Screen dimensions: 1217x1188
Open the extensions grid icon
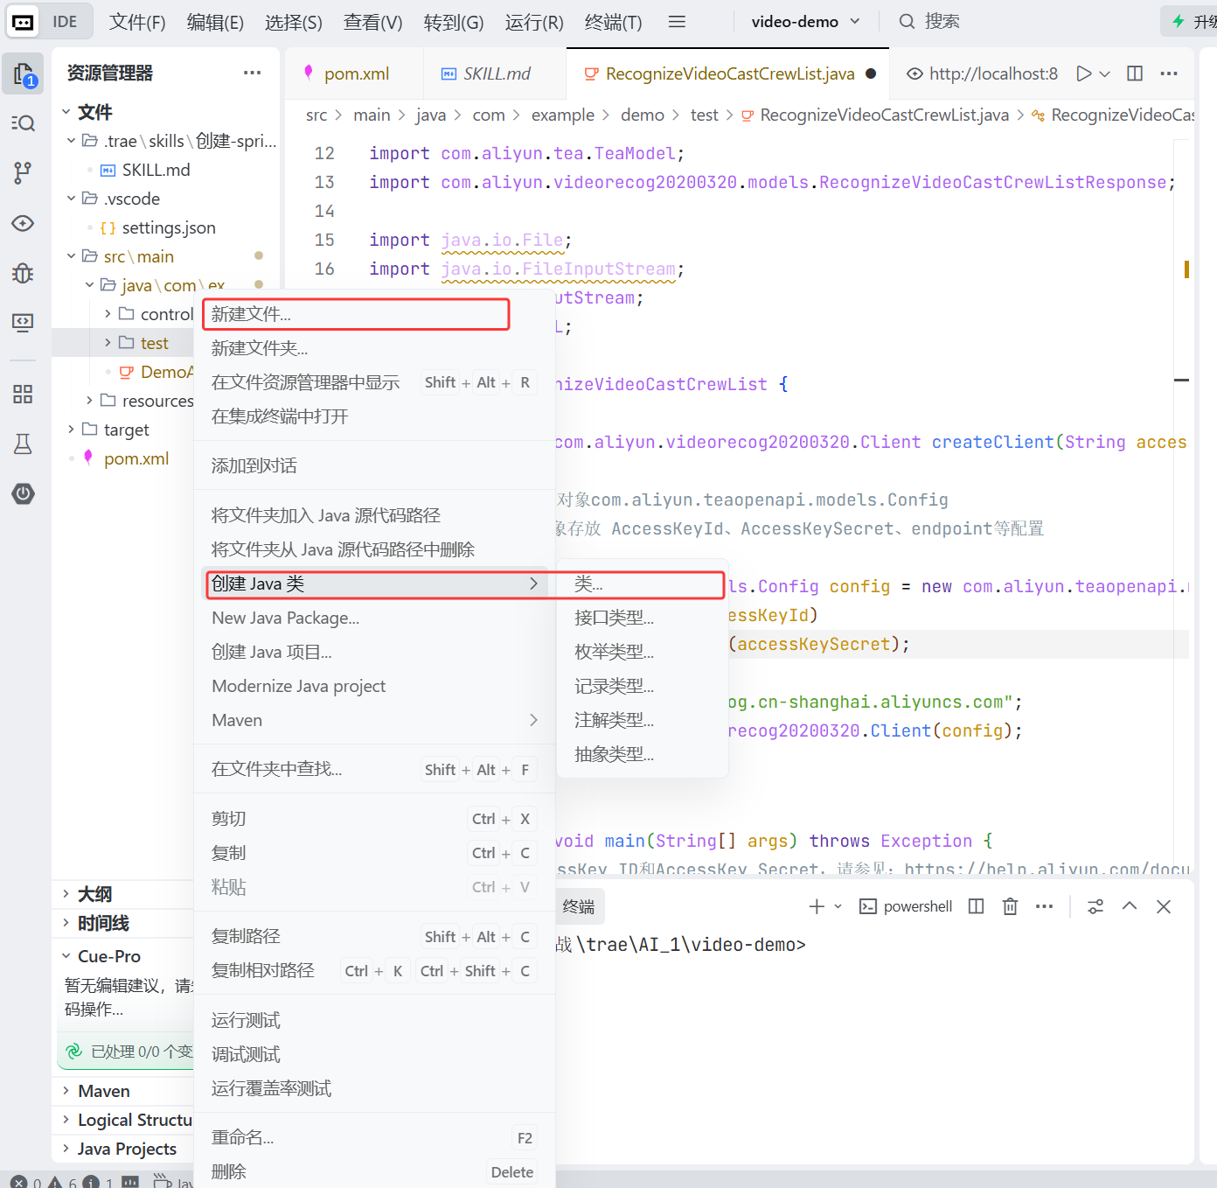(x=24, y=394)
